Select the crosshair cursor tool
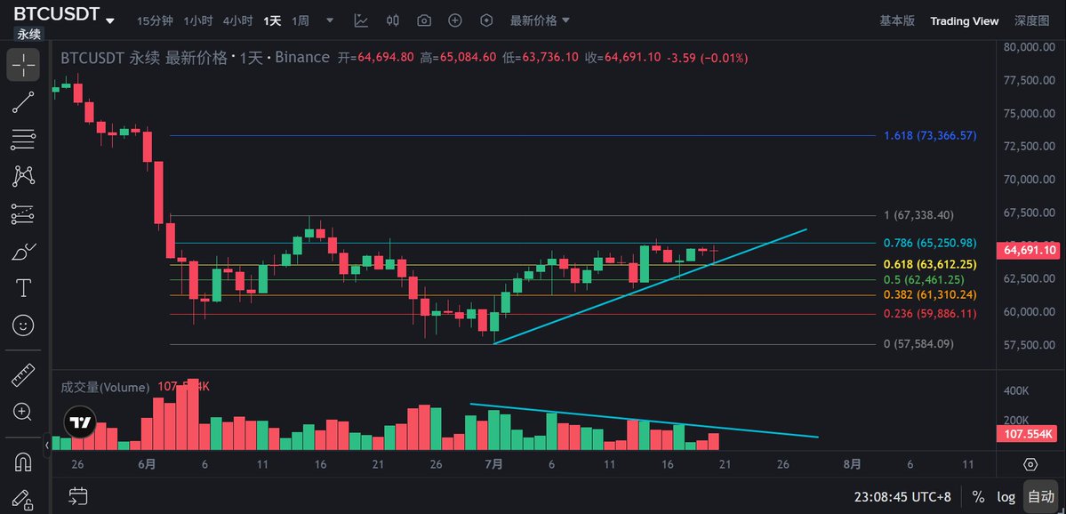Image resolution: width=1066 pixels, height=514 pixels. coord(23,65)
